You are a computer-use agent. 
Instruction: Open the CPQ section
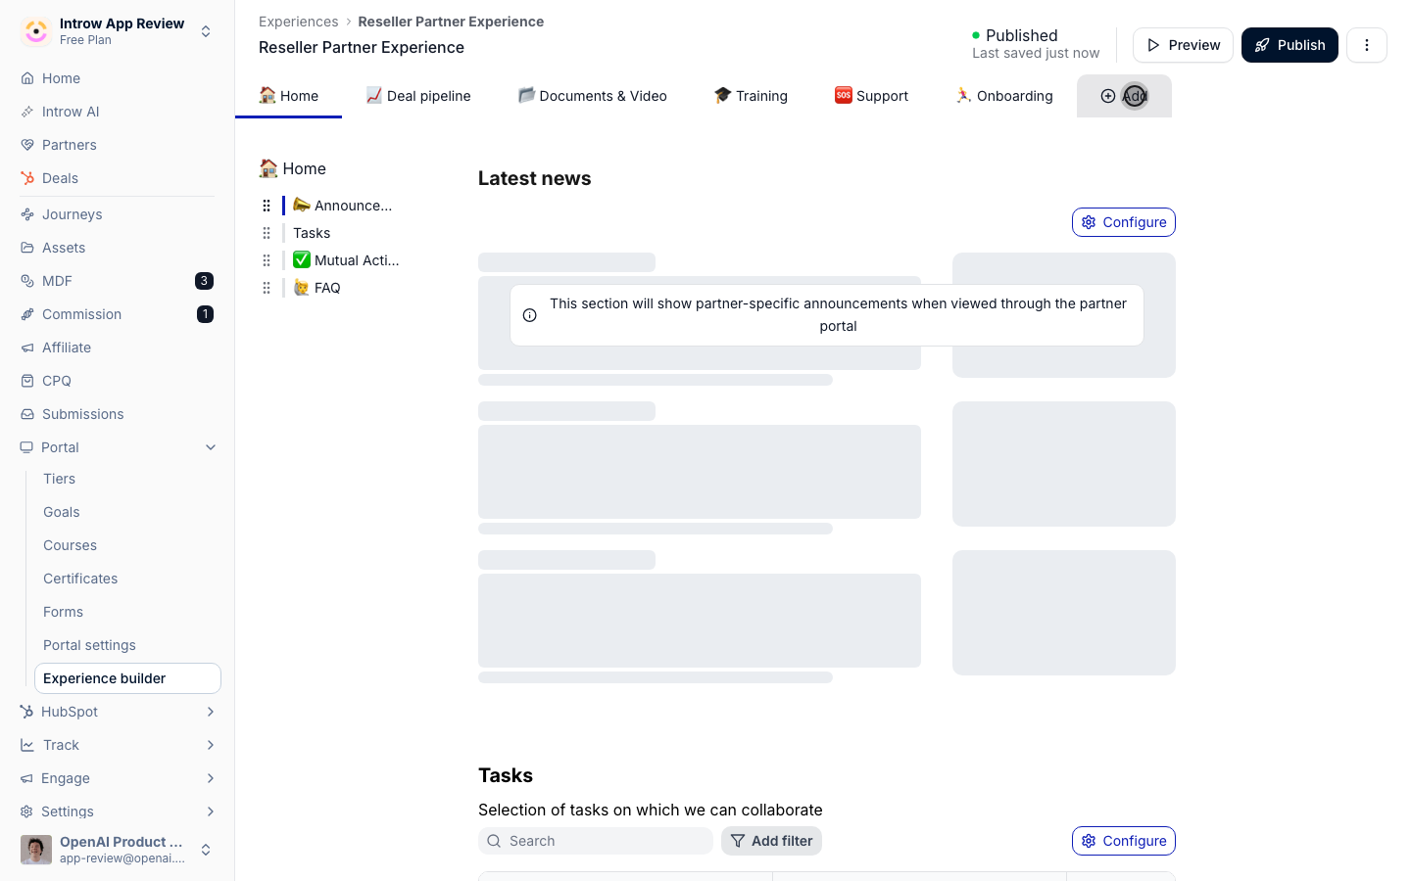coord(118,381)
